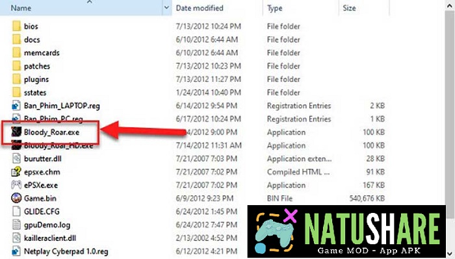Click the BIN File type cell
Viewport: 455px width, 259px height.
279,199
